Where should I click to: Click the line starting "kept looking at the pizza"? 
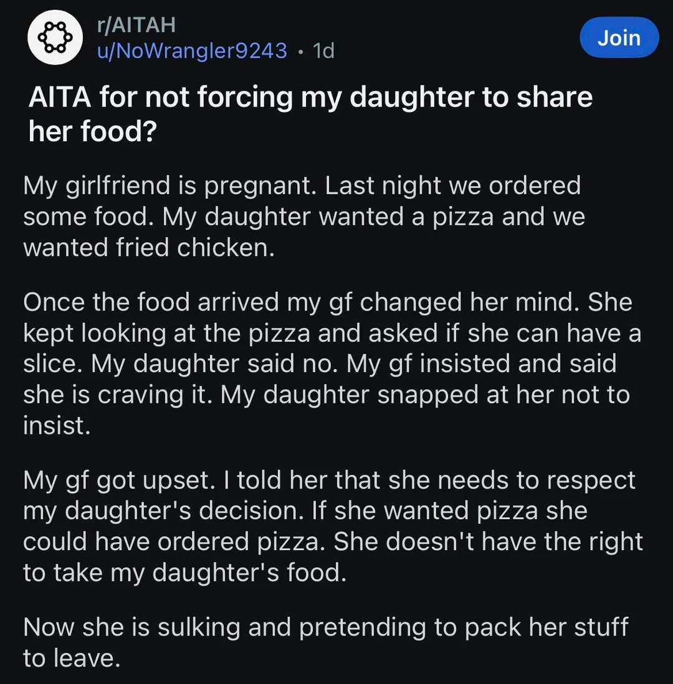[332, 333]
